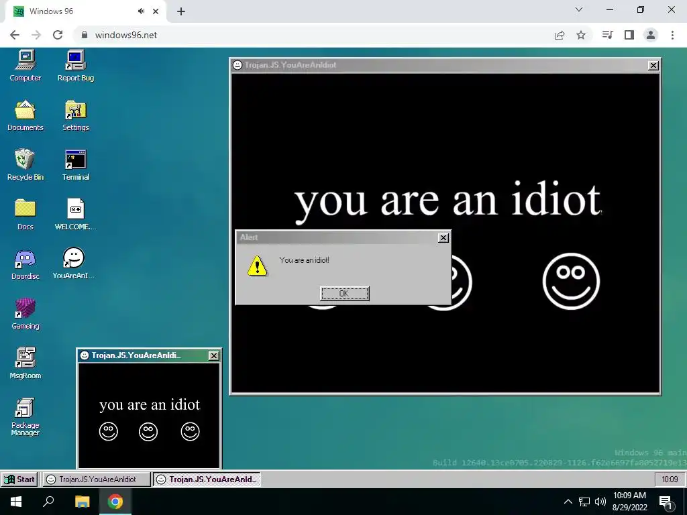This screenshot has width=687, height=515.
Task: Open the Report Bug shortcut
Action: point(75,66)
